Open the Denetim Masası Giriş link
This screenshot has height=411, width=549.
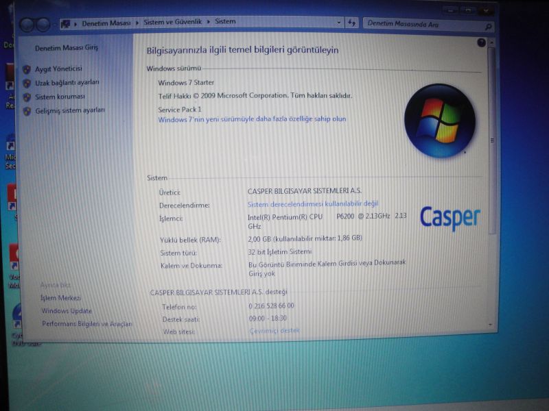(67, 48)
